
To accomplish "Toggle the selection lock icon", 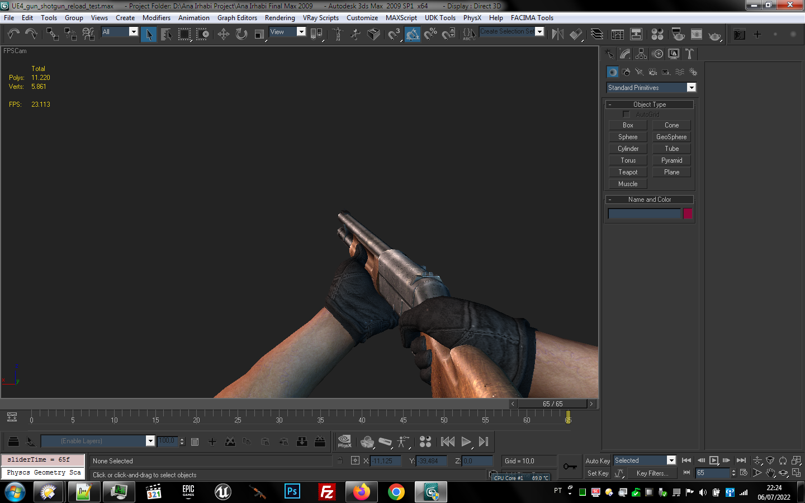I will pos(340,461).
